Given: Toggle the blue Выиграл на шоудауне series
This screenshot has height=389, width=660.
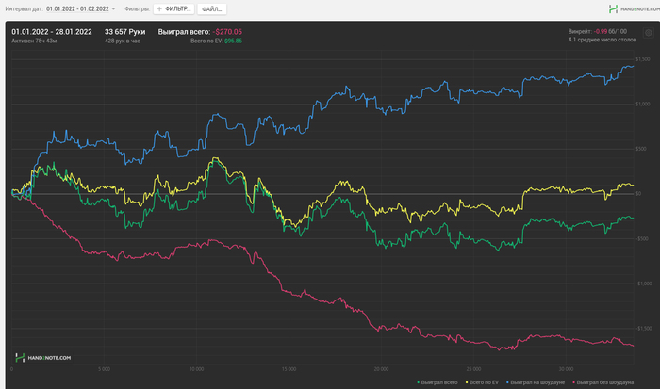Looking at the screenshot, I should click(535, 382).
